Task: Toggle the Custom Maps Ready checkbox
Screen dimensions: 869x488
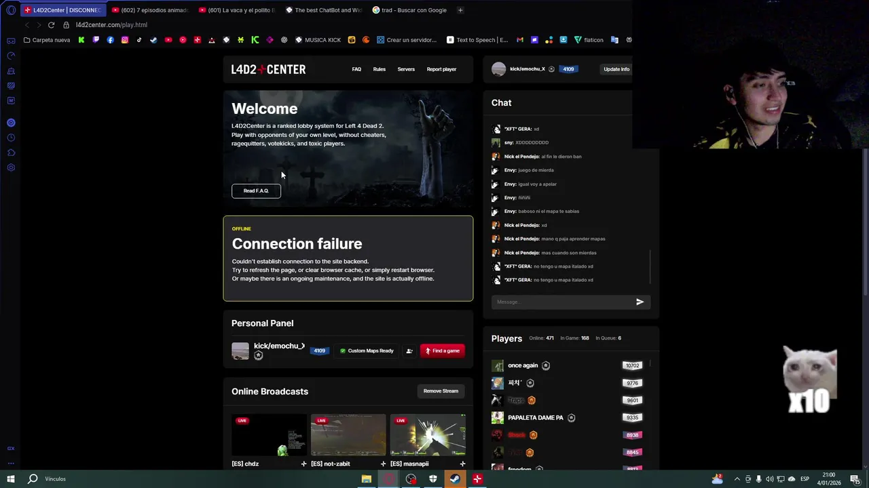Action: pyautogui.click(x=343, y=350)
